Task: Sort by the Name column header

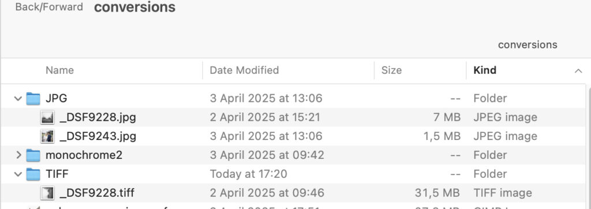Action: pyautogui.click(x=59, y=70)
